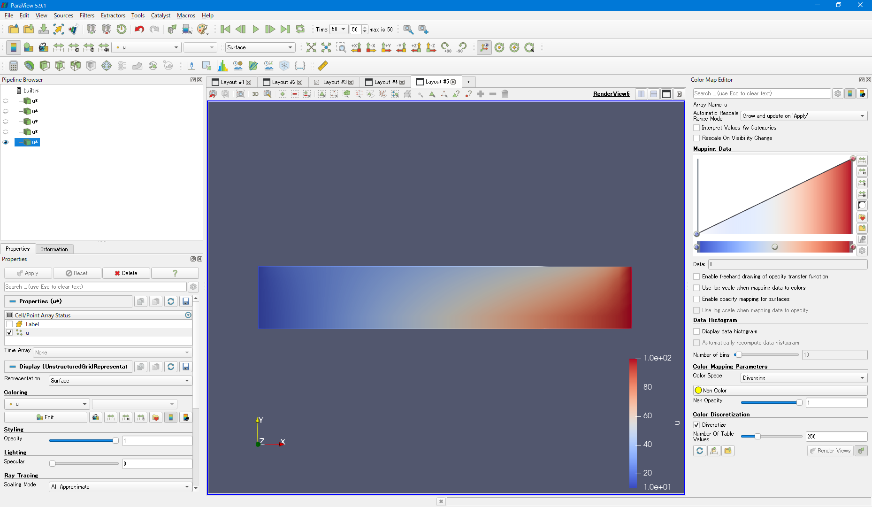Click the Delete button
Viewport: 872px width, 507px height.
click(126, 273)
